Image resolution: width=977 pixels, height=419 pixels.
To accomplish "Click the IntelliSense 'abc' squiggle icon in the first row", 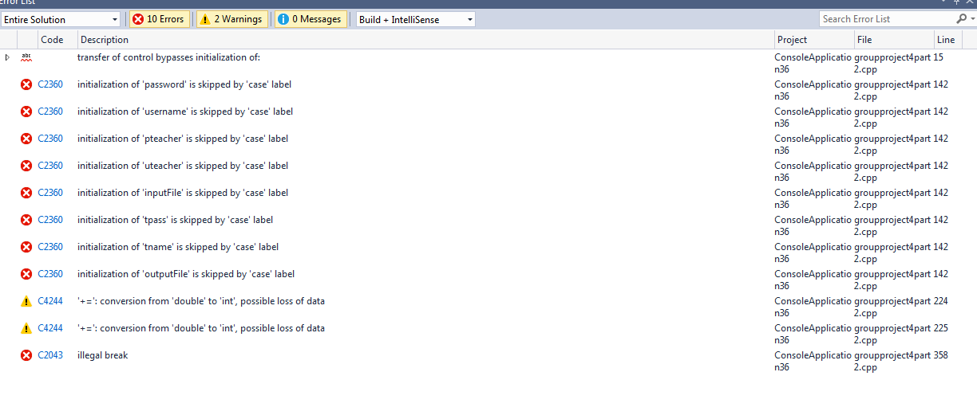I will click(26, 57).
